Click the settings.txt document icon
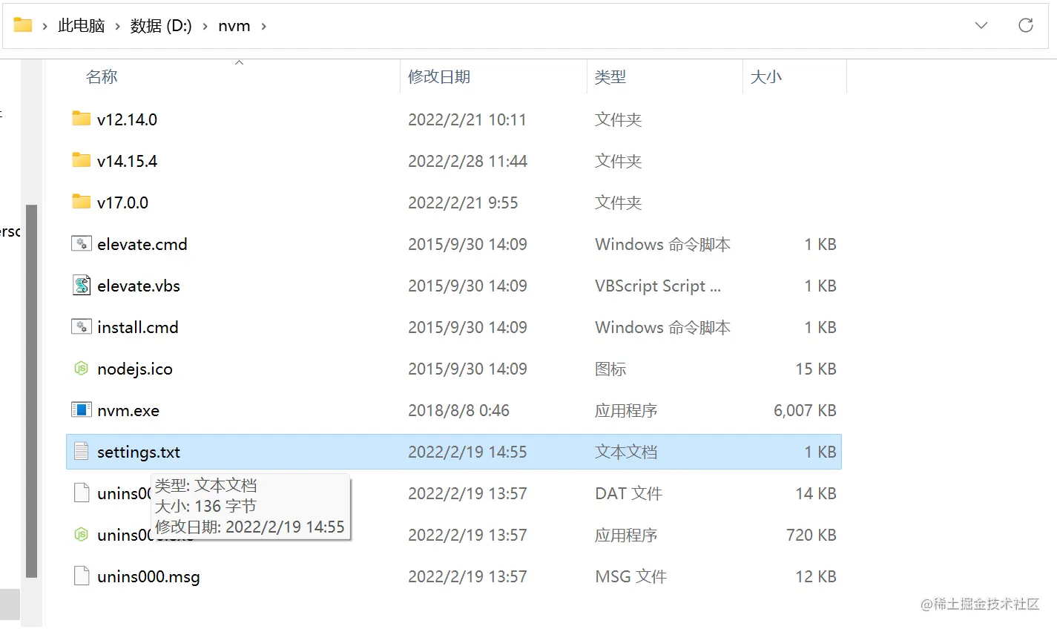The height and width of the screenshot is (629, 1057). 82,451
